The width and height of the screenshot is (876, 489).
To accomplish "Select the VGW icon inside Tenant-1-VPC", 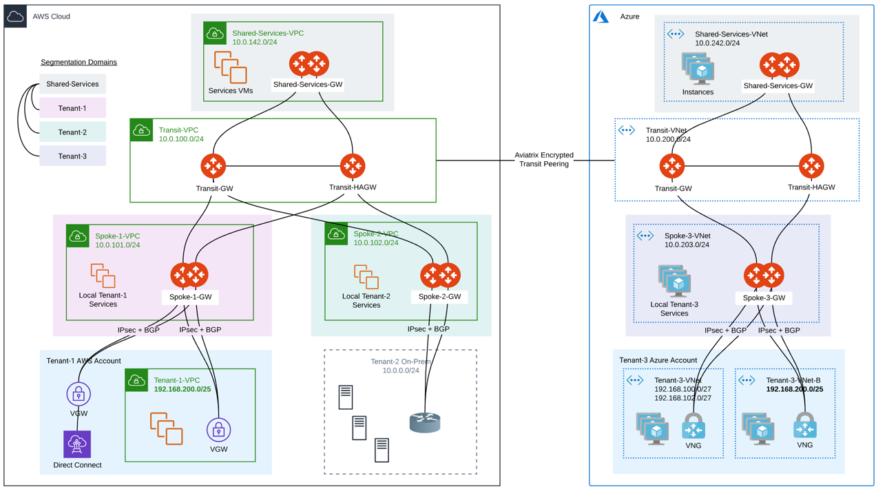I will pos(218,430).
